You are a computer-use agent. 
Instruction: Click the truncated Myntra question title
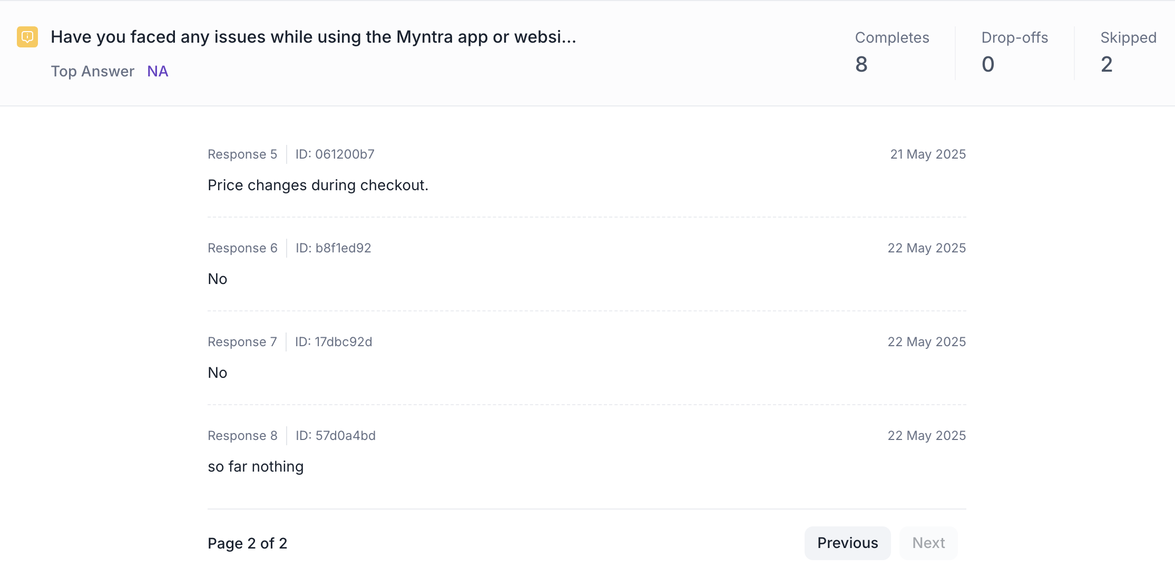[x=314, y=37]
